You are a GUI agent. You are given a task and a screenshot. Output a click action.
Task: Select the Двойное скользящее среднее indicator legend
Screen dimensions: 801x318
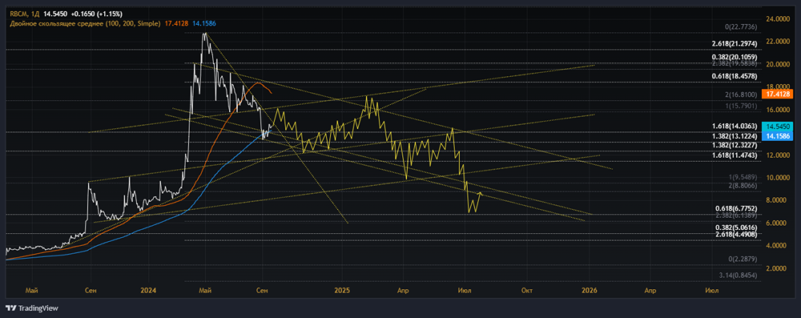85,23
